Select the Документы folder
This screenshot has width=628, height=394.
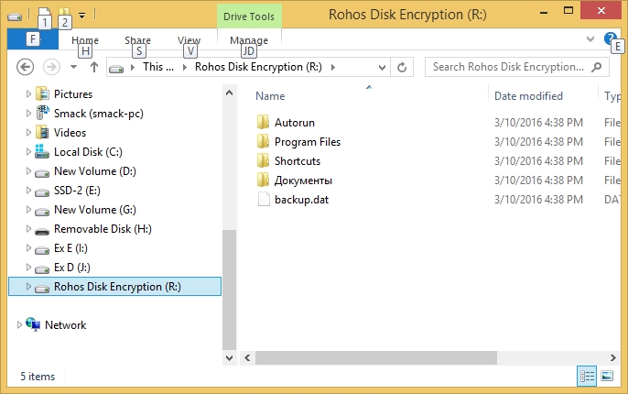(x=303, y=181)
